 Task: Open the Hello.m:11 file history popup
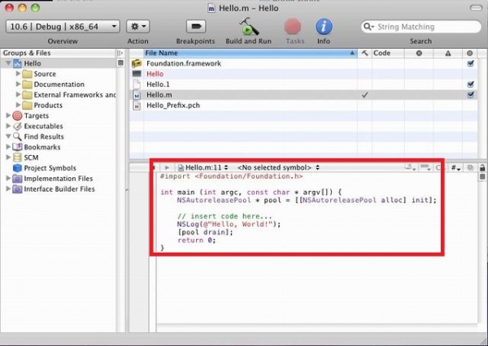[x=203, y=167]
